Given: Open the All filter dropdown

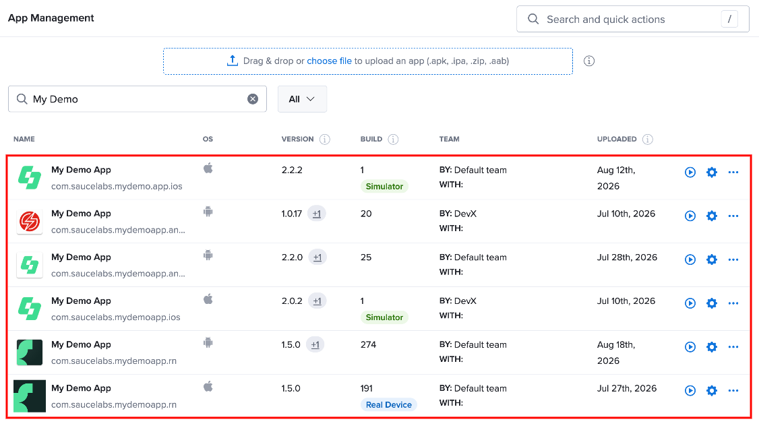Looking at the screenshot, I should click(302, 99).
